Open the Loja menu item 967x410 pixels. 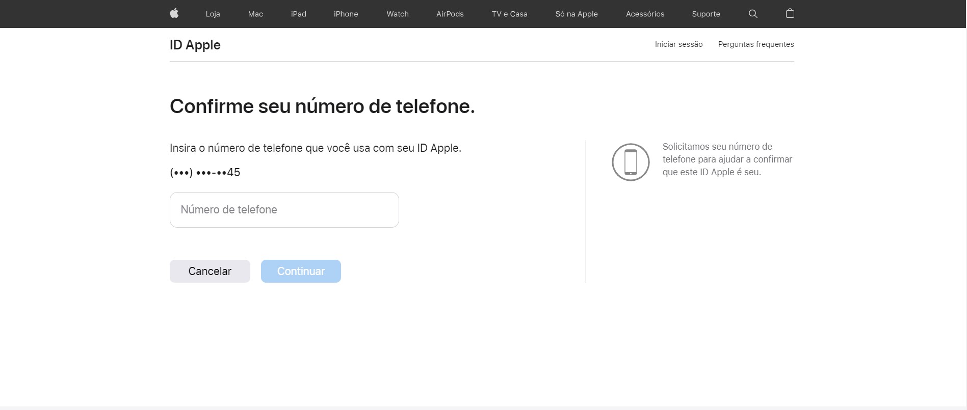pyautogui.click(x=213, y=14)
